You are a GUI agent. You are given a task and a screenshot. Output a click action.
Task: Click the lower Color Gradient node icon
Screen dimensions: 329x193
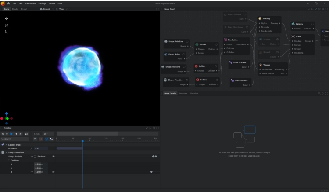tap(232, 80)
